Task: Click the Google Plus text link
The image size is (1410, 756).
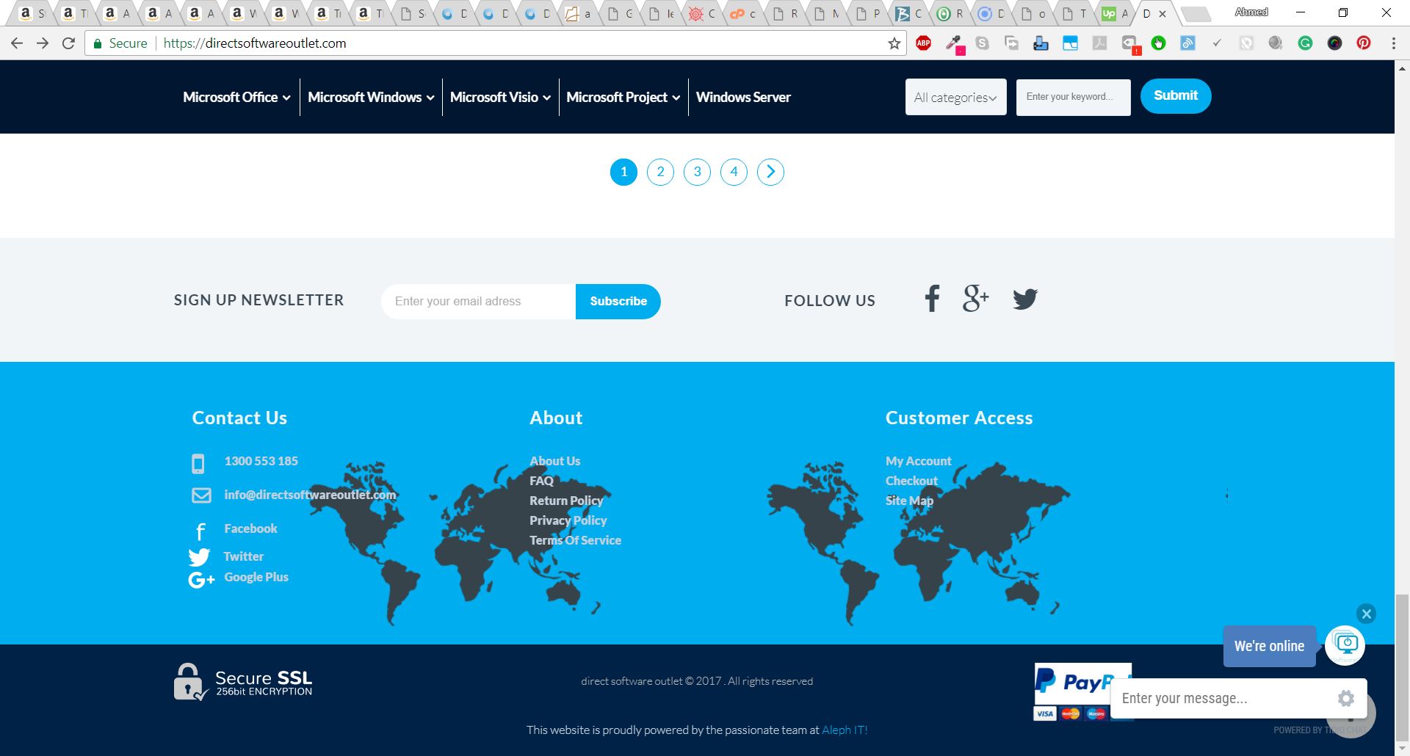Action: (x=256, y=577)
